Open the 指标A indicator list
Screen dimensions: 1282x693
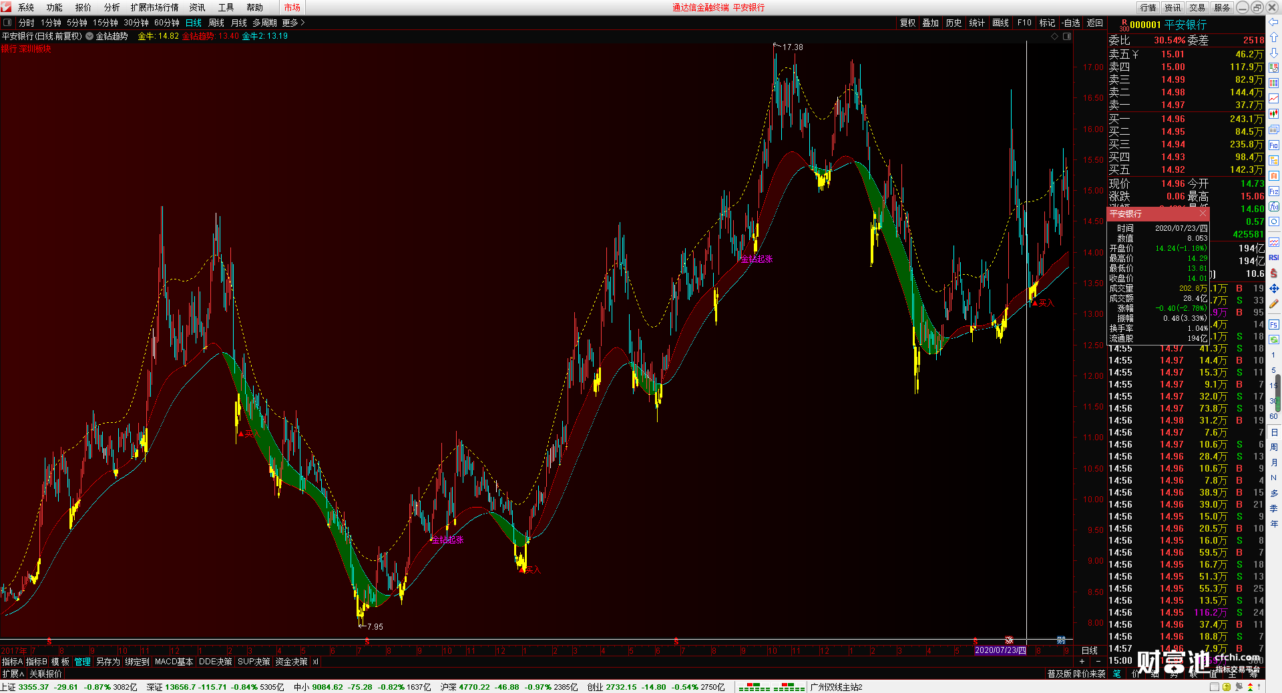tap(12, 662)
